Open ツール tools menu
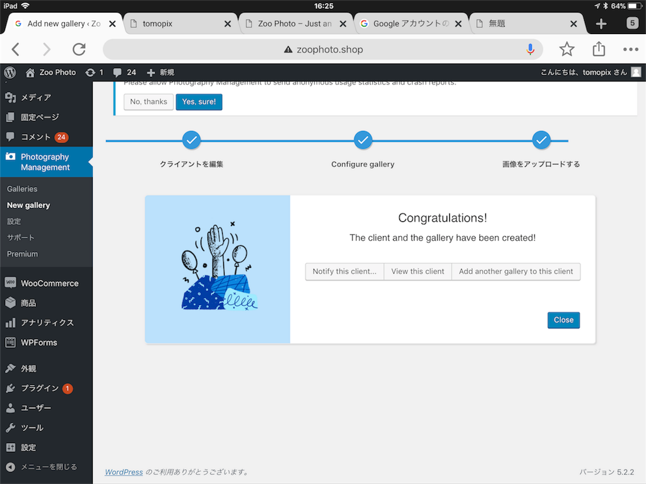646x484 pixels. (x=46, y=428)
